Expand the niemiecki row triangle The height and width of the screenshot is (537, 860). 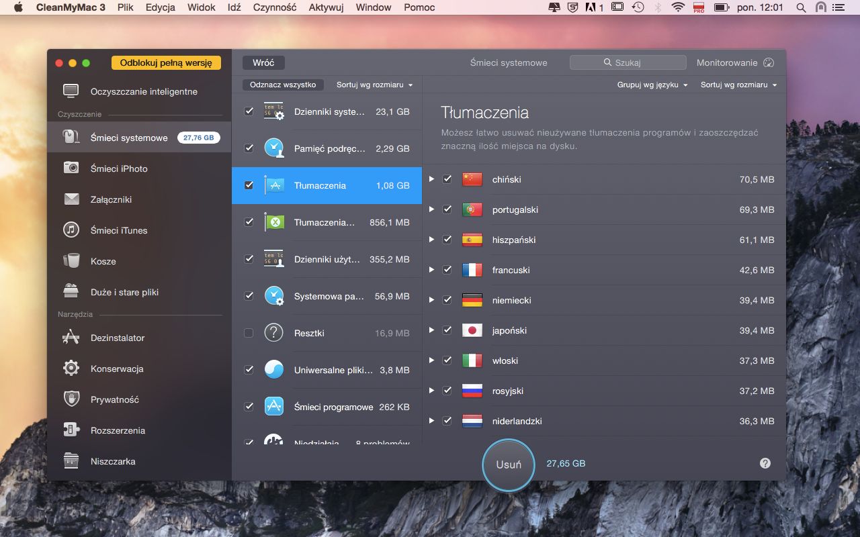pyautogui.click(x=432, y=300)
